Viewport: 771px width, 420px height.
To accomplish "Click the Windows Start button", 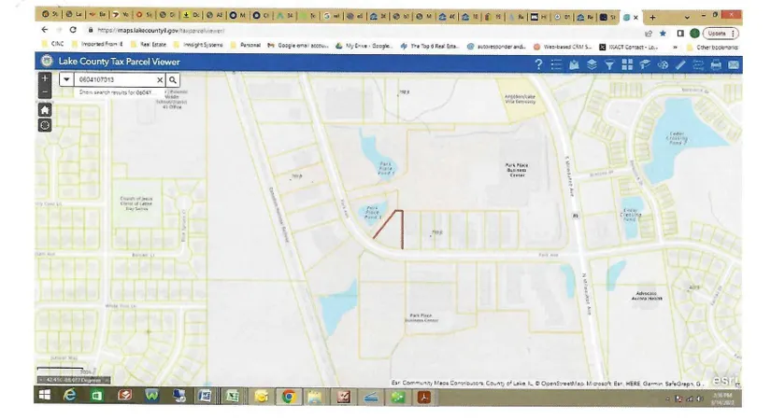I will point(43,397).
